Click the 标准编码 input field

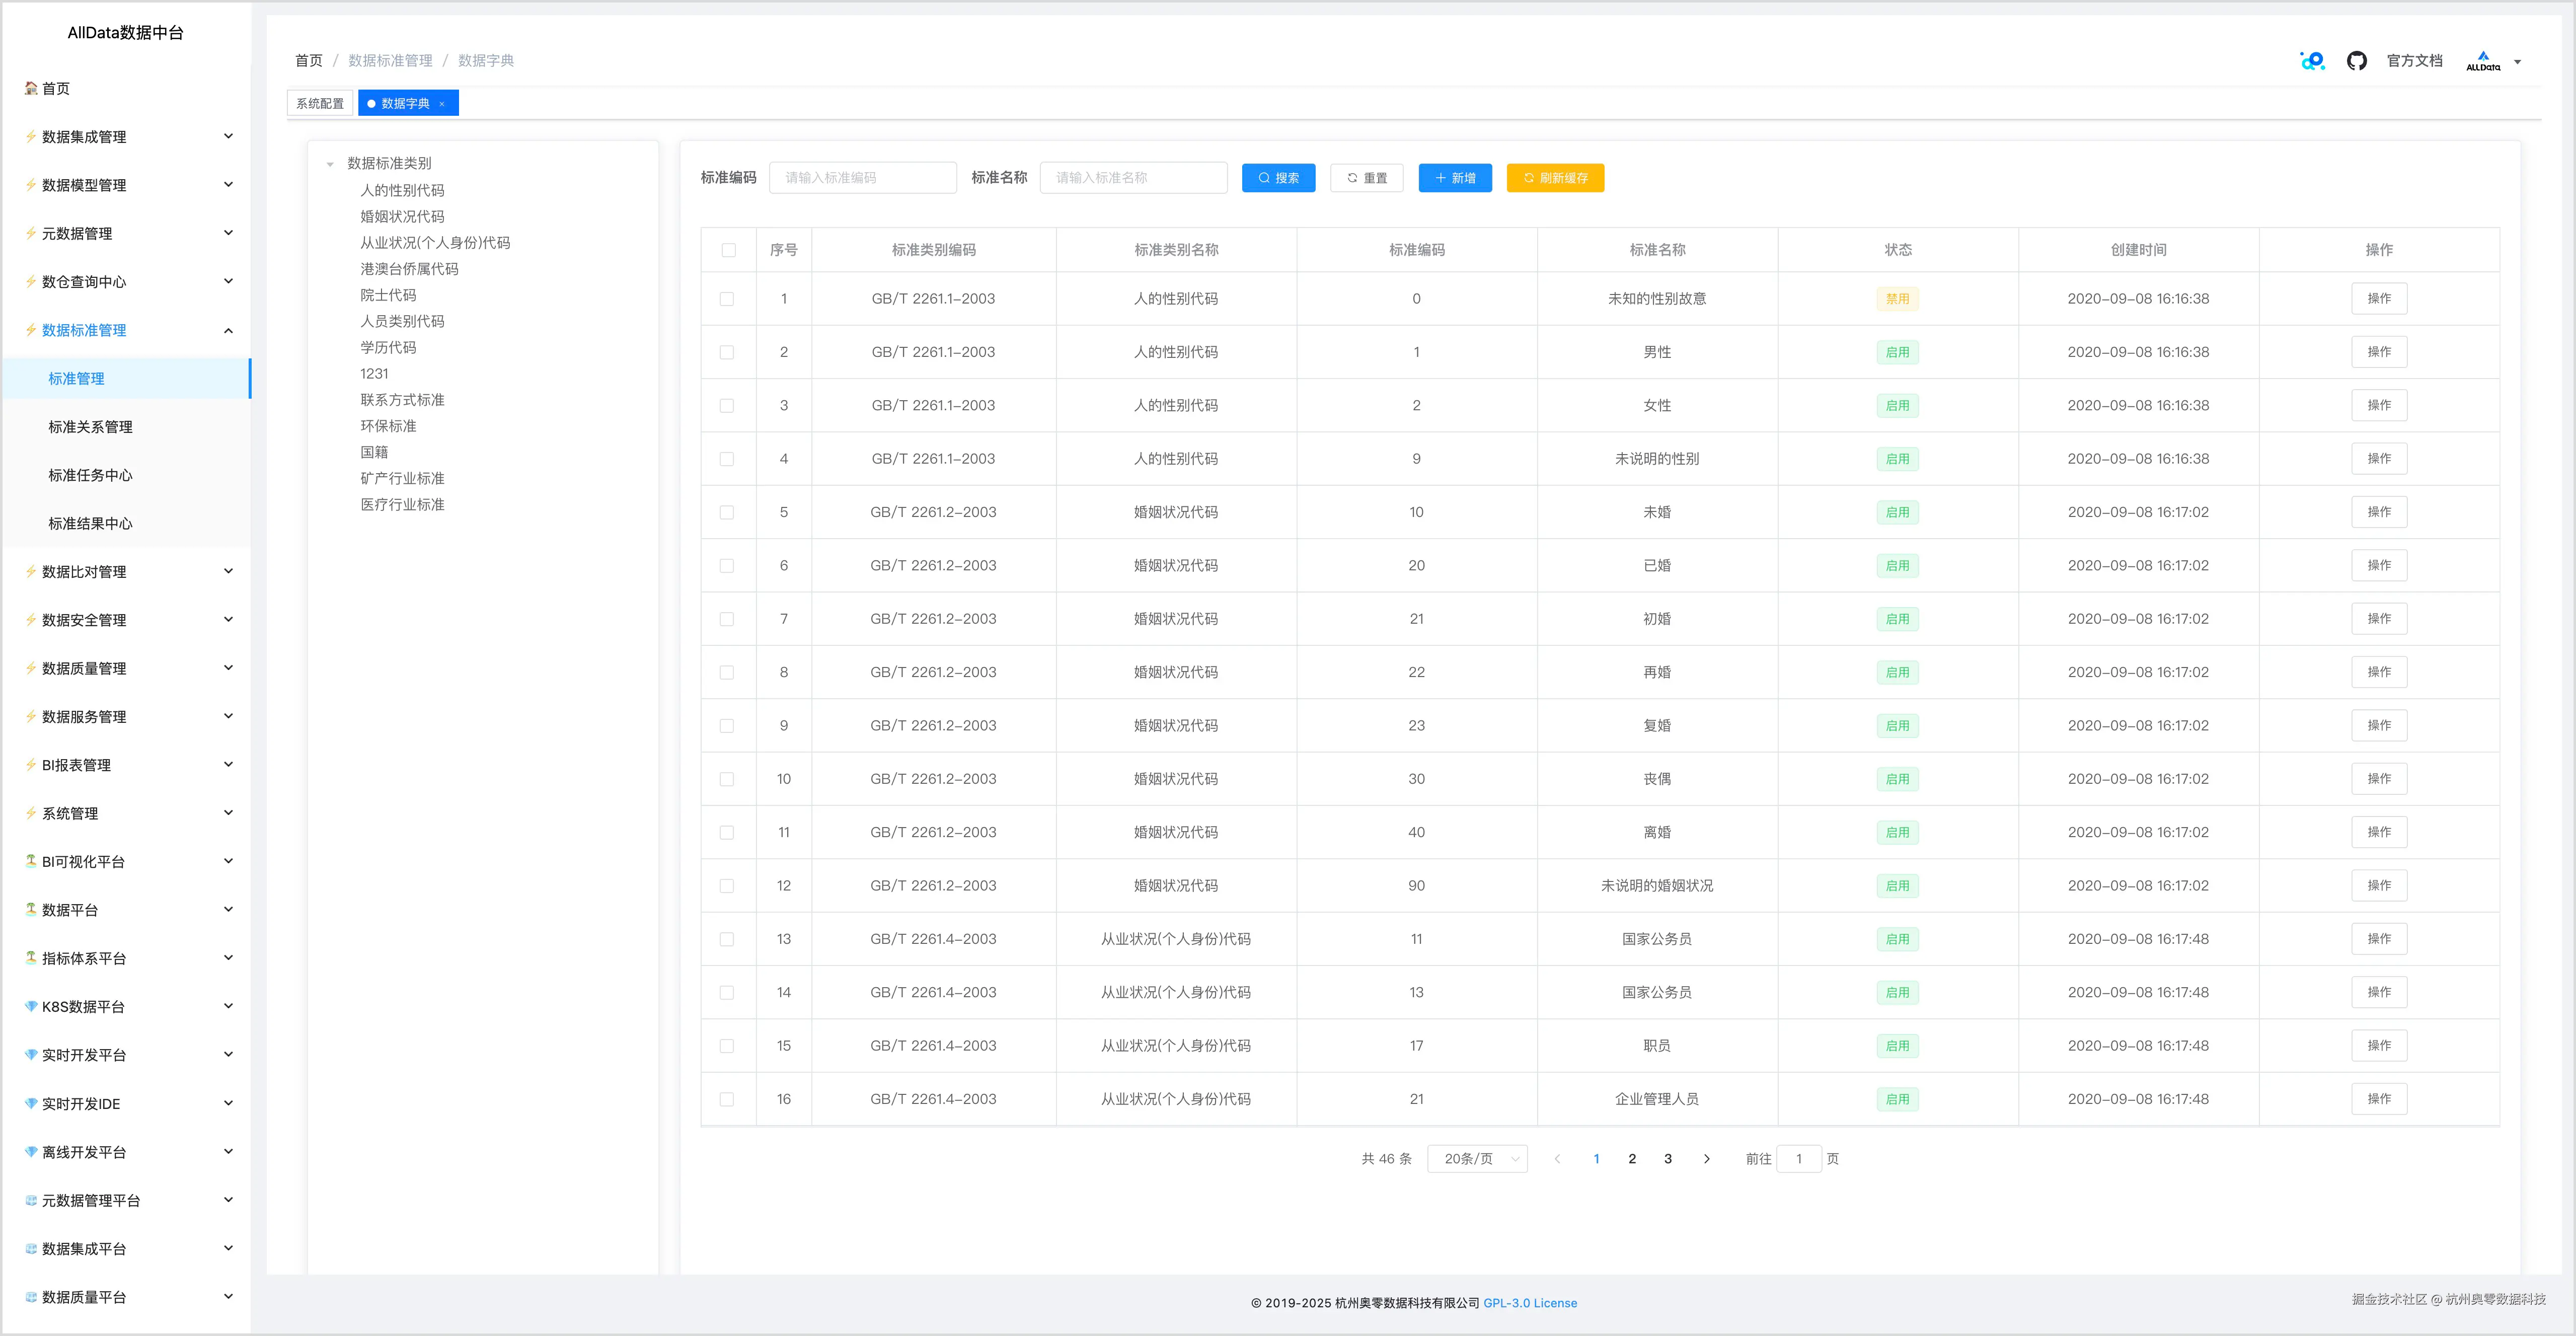tap(862, 178)
